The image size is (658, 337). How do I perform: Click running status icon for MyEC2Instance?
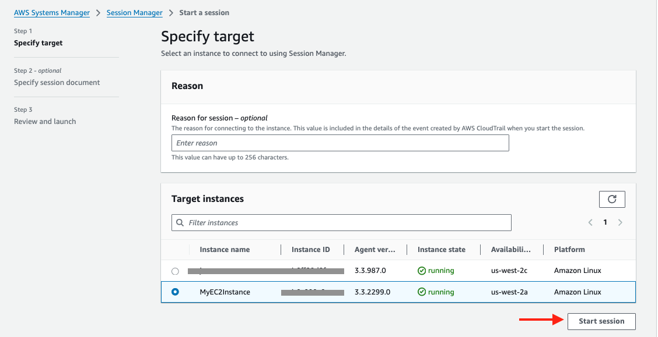(422, 292)
